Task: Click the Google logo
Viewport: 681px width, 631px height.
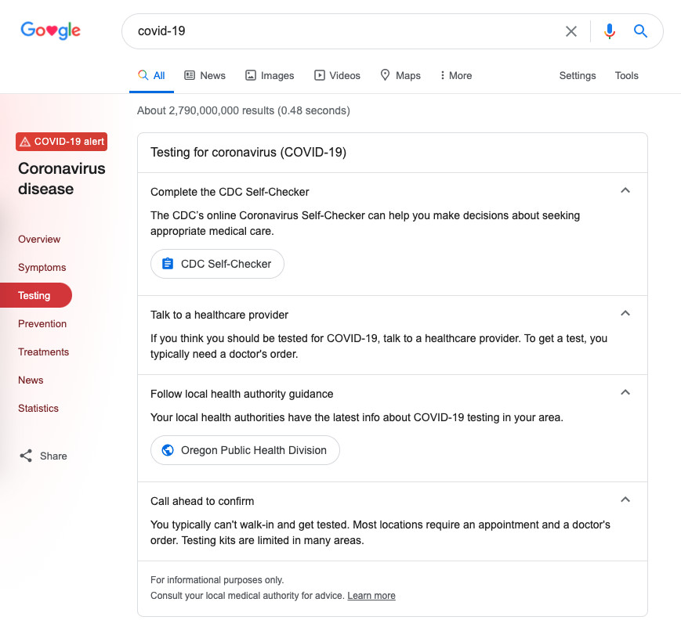Action: pyautogui.click(x=50, y=31)
